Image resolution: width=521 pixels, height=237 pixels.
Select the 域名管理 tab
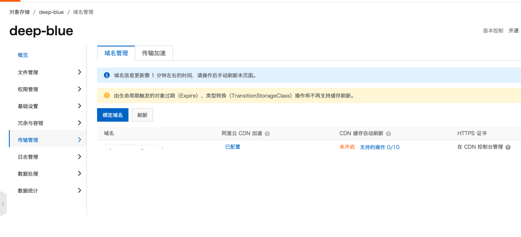116,53
